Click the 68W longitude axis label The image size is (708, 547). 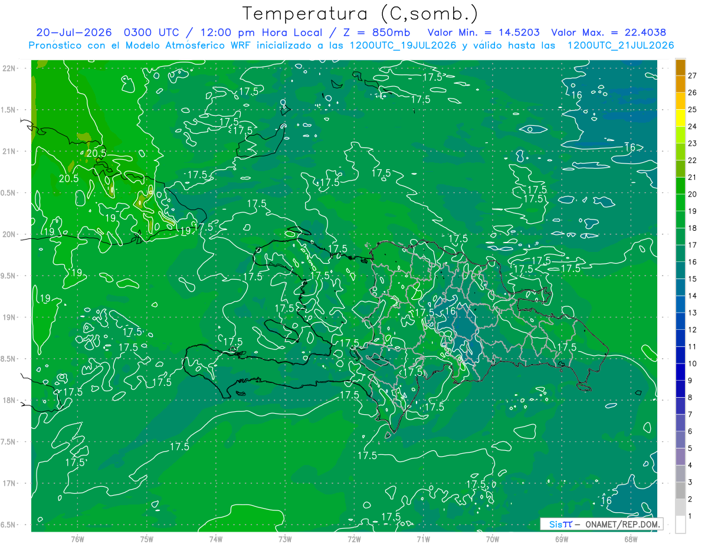point(631,539)
